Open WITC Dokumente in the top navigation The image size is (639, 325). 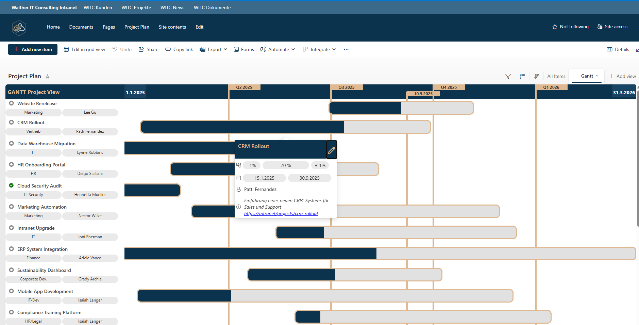coord(212,7)
